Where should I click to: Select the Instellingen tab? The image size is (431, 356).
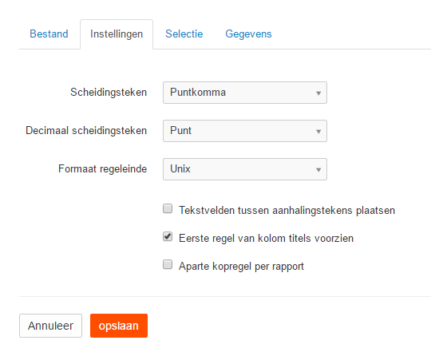pos(117,34)
